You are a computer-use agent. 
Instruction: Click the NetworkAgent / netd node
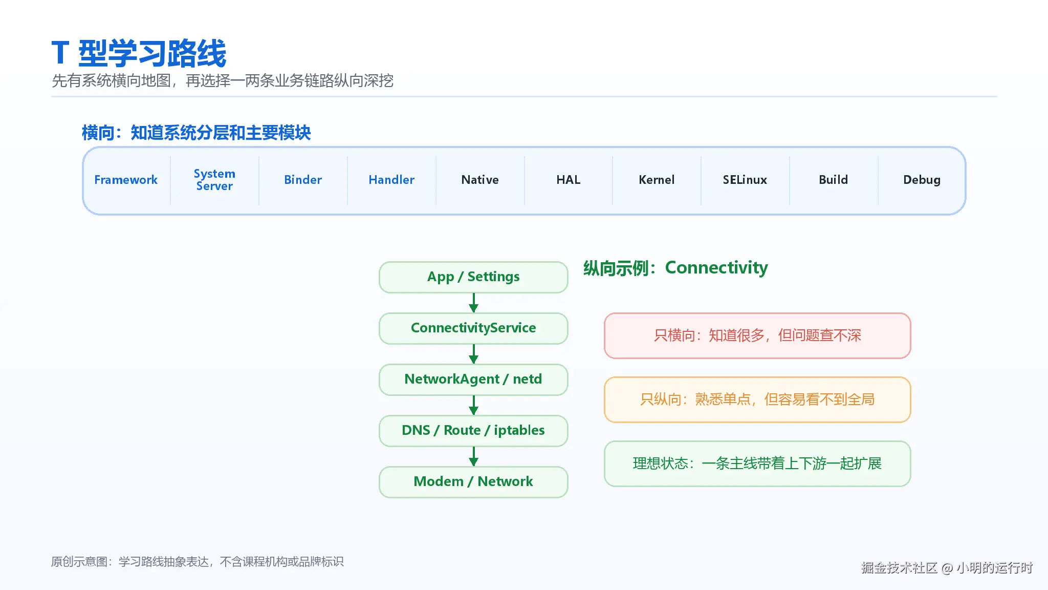click(473, 380)
